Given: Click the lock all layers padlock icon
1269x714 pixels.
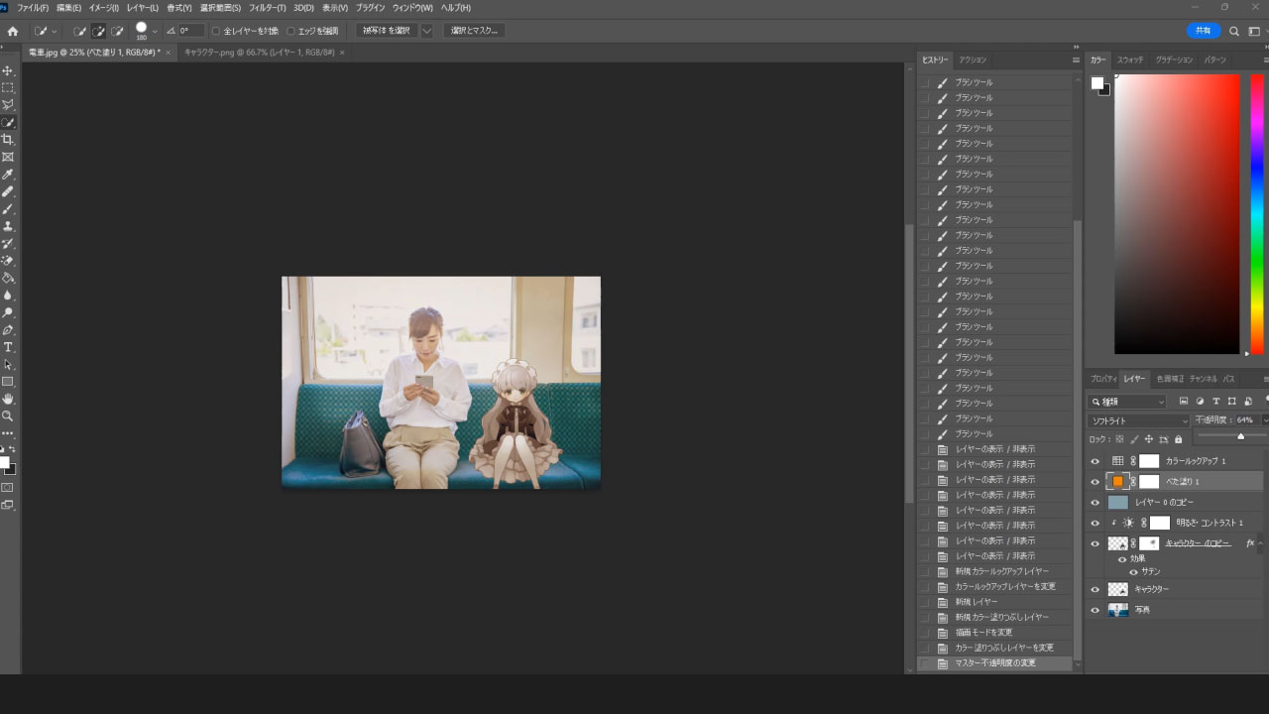Looking at the screenshot, I should click(1178, 438).
